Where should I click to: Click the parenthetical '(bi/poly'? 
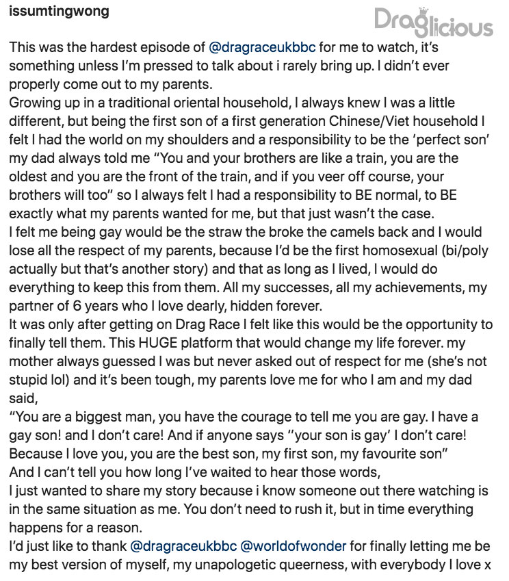pos(465,251)
